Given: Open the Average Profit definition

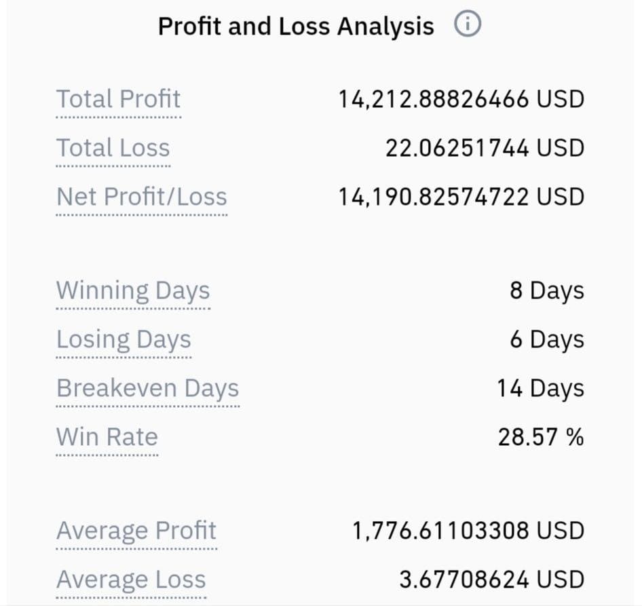Looking at the screenshot, I should (136, 531).
